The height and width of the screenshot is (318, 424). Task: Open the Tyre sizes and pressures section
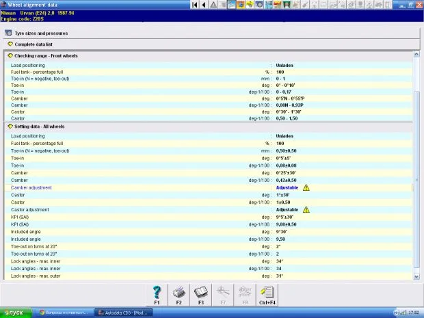(x=41, y=32)
